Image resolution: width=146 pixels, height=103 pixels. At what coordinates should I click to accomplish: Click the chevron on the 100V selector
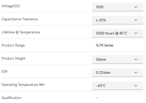[x=136, y=7]
